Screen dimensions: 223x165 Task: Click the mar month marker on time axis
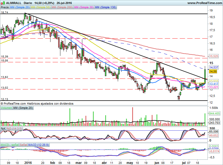coord(79,163)
